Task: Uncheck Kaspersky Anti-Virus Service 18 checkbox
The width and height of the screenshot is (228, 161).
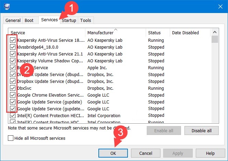Action: click(13, 40)
